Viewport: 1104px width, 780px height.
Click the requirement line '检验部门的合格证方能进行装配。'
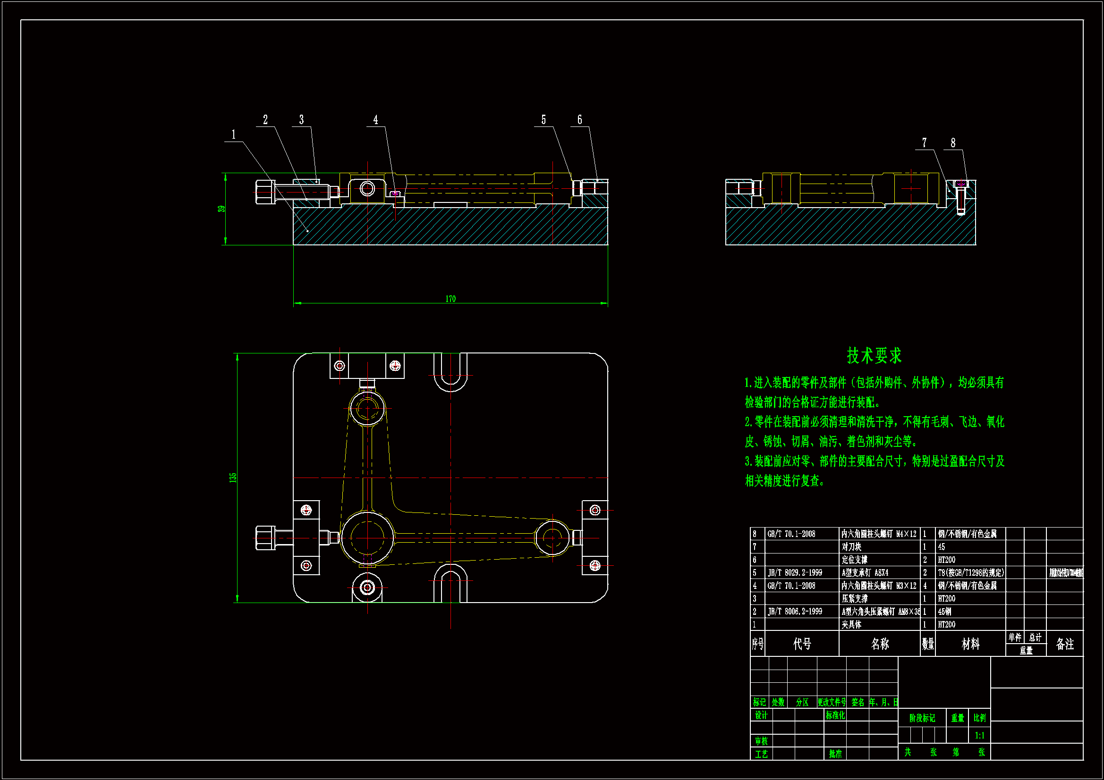[813, 402]
